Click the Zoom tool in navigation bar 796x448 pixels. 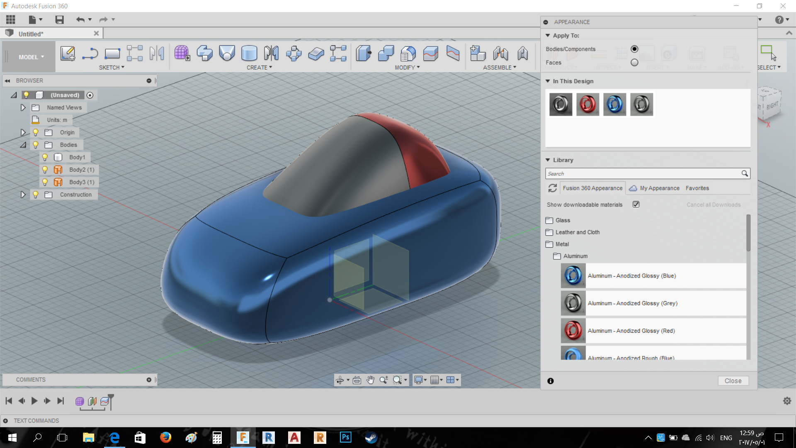(x=383, y=380)
